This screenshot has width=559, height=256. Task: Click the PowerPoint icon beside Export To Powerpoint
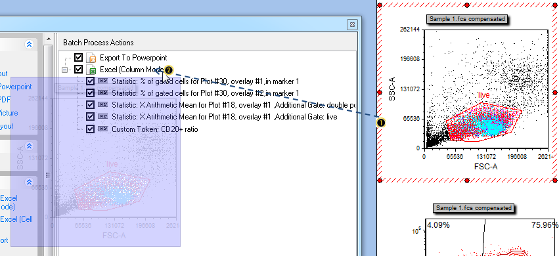91,58
